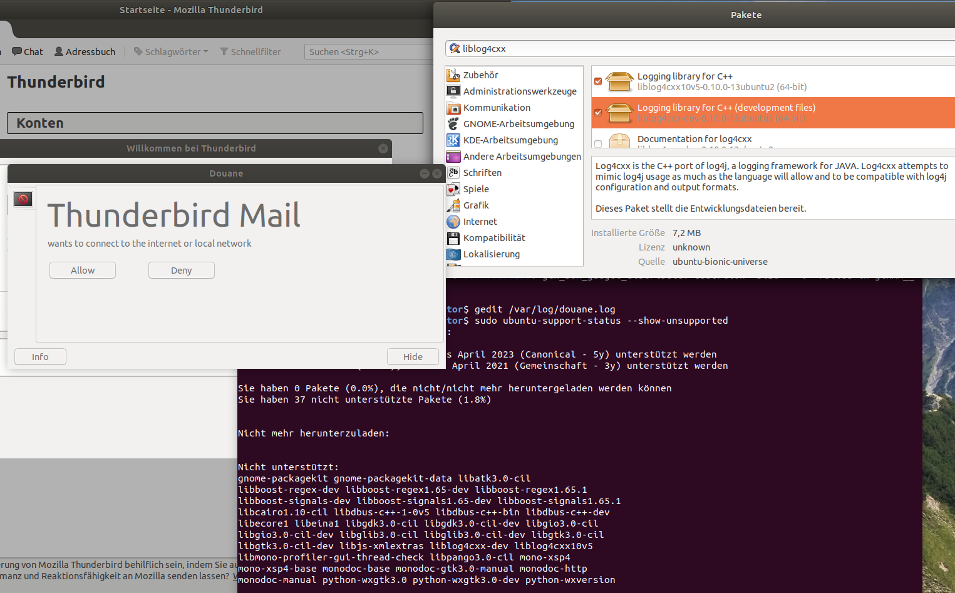Click the 'ubuntu-bionic-universe' source value

[720, 262]
